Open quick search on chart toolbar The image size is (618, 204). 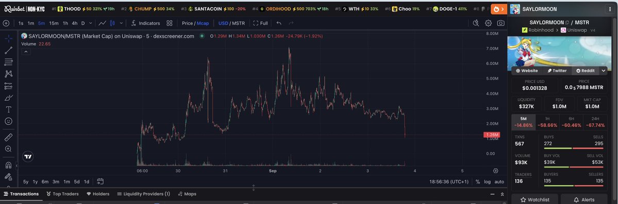click(x=476, y=23)
